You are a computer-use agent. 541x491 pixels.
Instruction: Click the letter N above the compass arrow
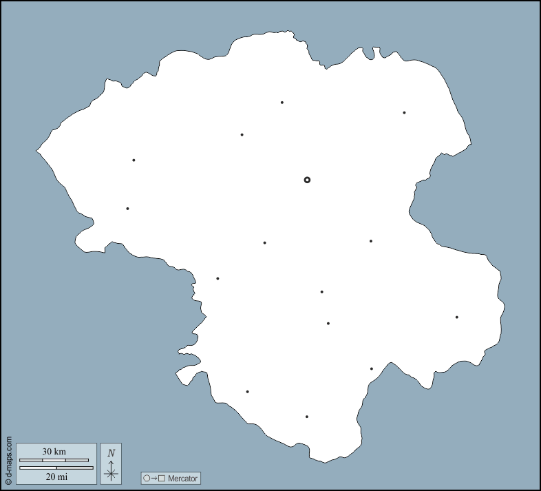[111, 453]
